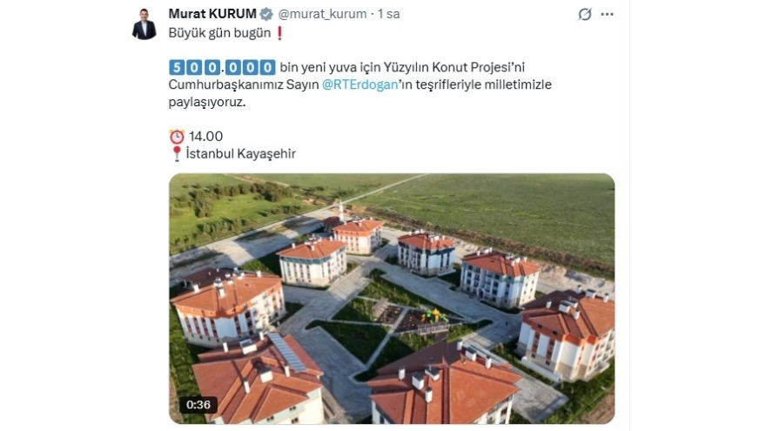This screenshot has height=431, width=766.
Task: Play the housing project video
Action: tap(392, 299)
